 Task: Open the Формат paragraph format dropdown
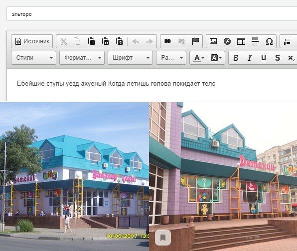(82, 58)
